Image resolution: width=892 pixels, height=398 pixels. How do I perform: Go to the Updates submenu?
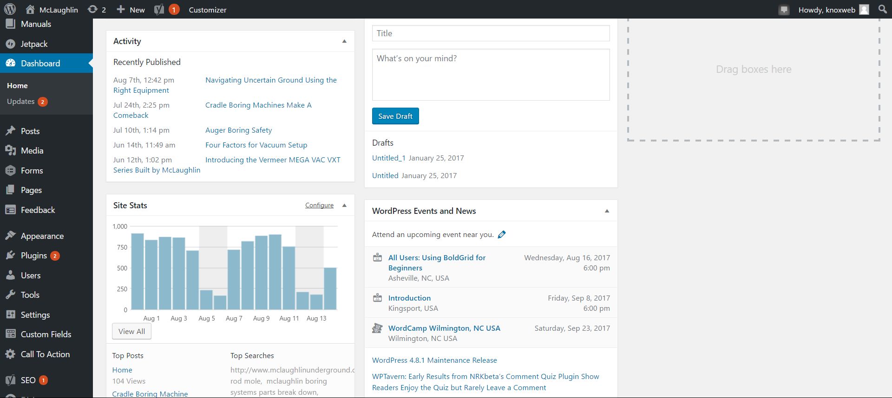tap(21, 102)
